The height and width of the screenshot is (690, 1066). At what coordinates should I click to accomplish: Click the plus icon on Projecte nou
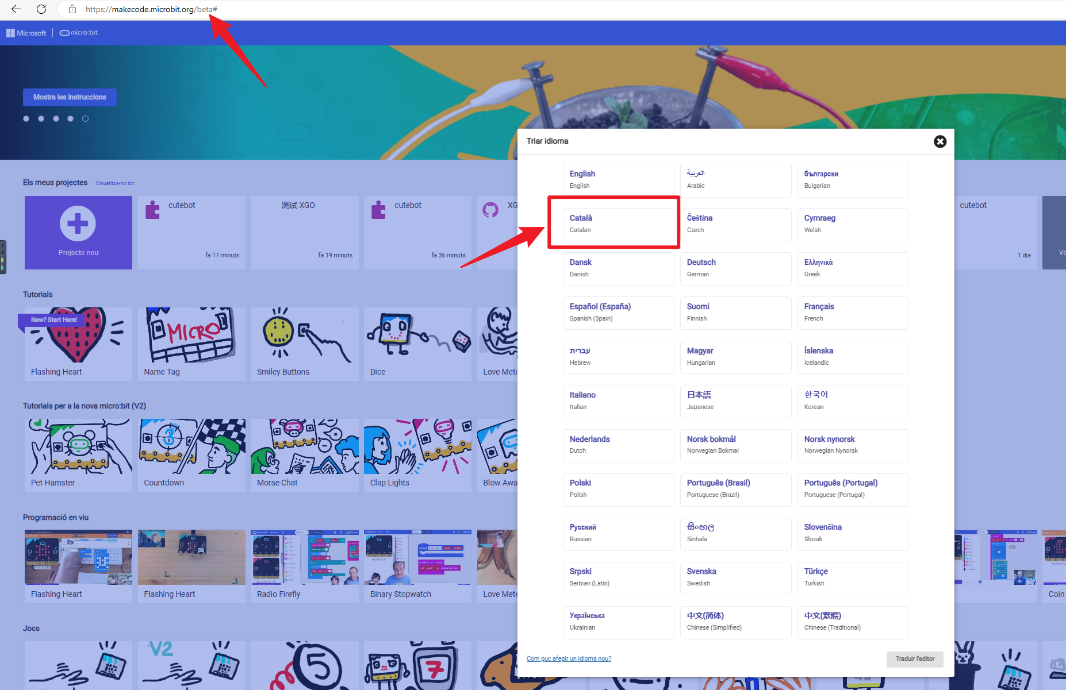pyautogui.click(x=78, y=225)
